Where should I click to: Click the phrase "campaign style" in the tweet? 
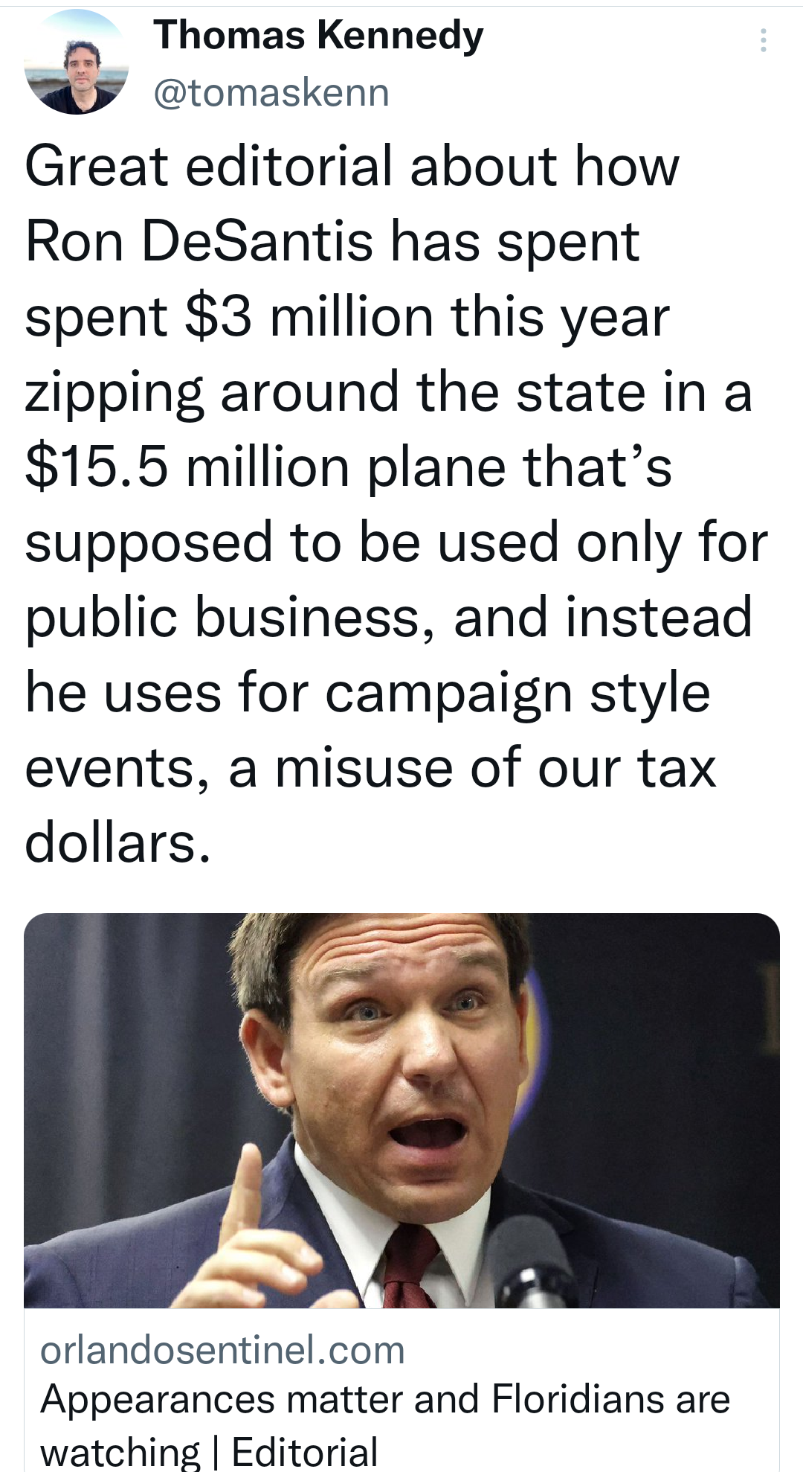click(x=517, y=694)
